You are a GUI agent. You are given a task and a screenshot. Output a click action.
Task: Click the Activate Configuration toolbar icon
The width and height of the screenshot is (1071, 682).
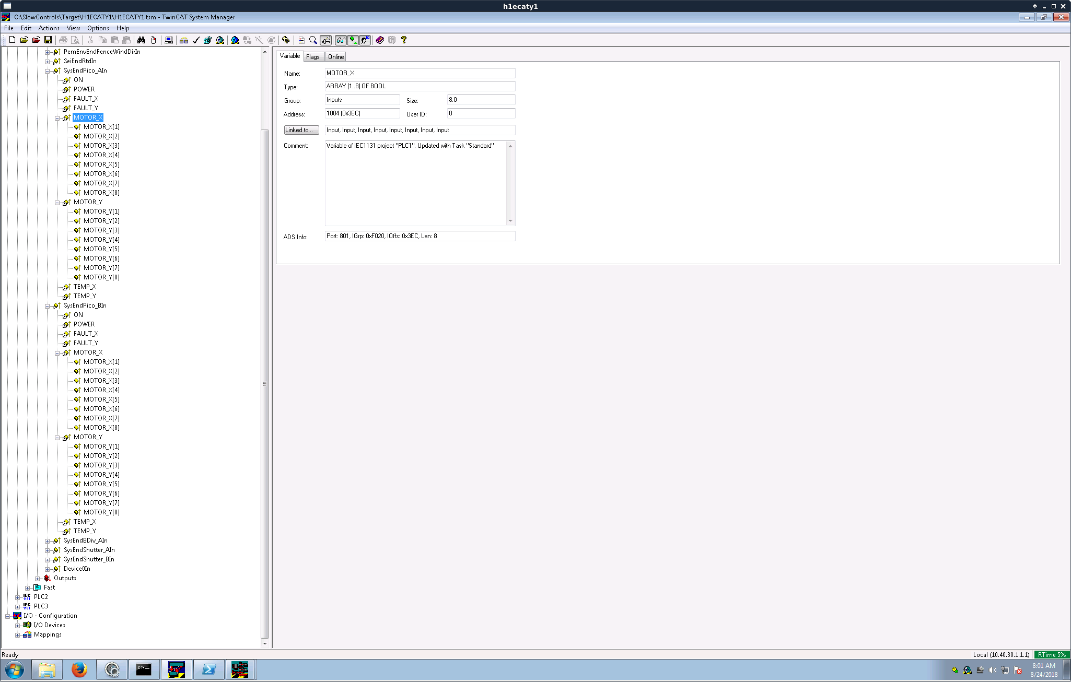pyautogui.click(x=208, y=40)
